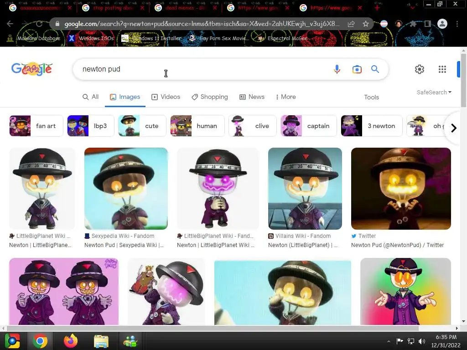
Task: Click the voice search microphone icon
Action: [337, 69]
